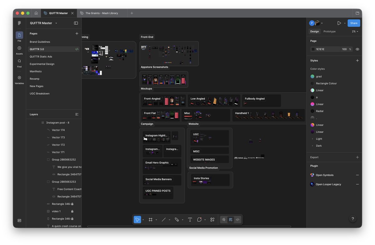The height and width of the screenshot is (245, 375).
Task: Click the grad color style swatch
Action: click(x=312, y=77)
